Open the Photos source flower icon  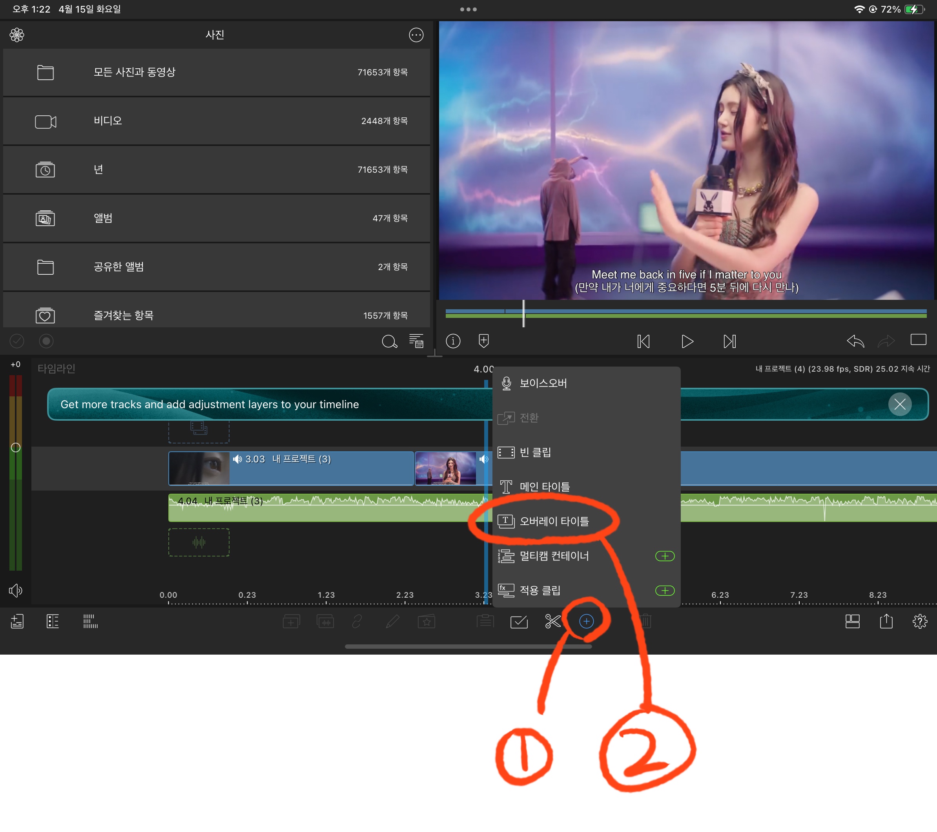point(17,35)
